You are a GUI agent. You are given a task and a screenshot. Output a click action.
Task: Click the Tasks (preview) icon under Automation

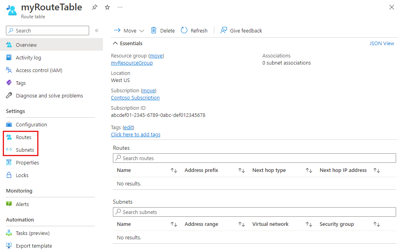[9, 233]
